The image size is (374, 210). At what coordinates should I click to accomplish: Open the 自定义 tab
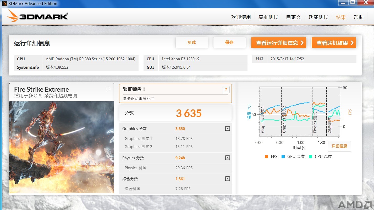tap(293, 17)
